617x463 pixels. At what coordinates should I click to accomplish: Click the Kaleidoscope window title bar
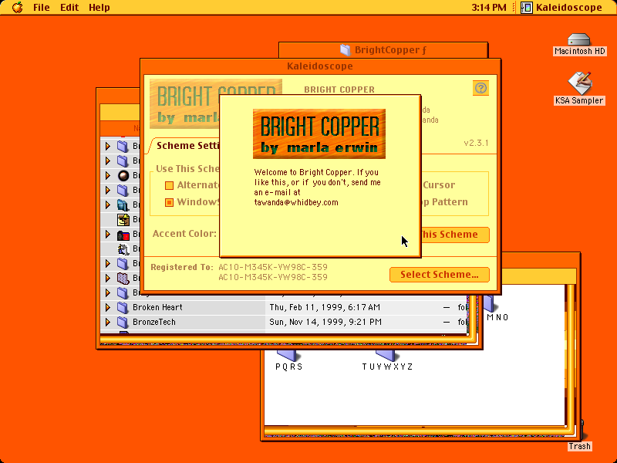pos(320,66)
